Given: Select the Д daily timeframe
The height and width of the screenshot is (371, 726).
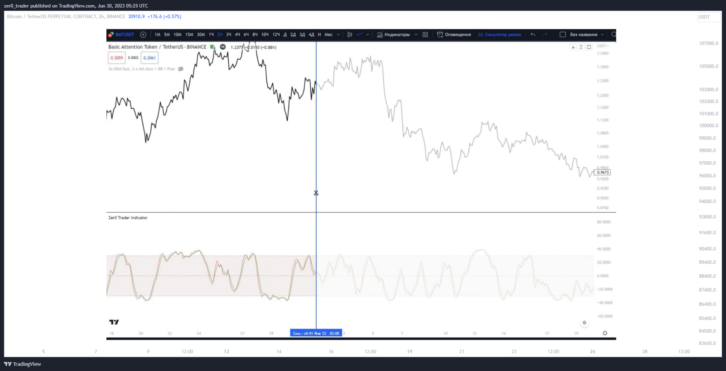Looking at the screenshot, I should tap(285, 35).
